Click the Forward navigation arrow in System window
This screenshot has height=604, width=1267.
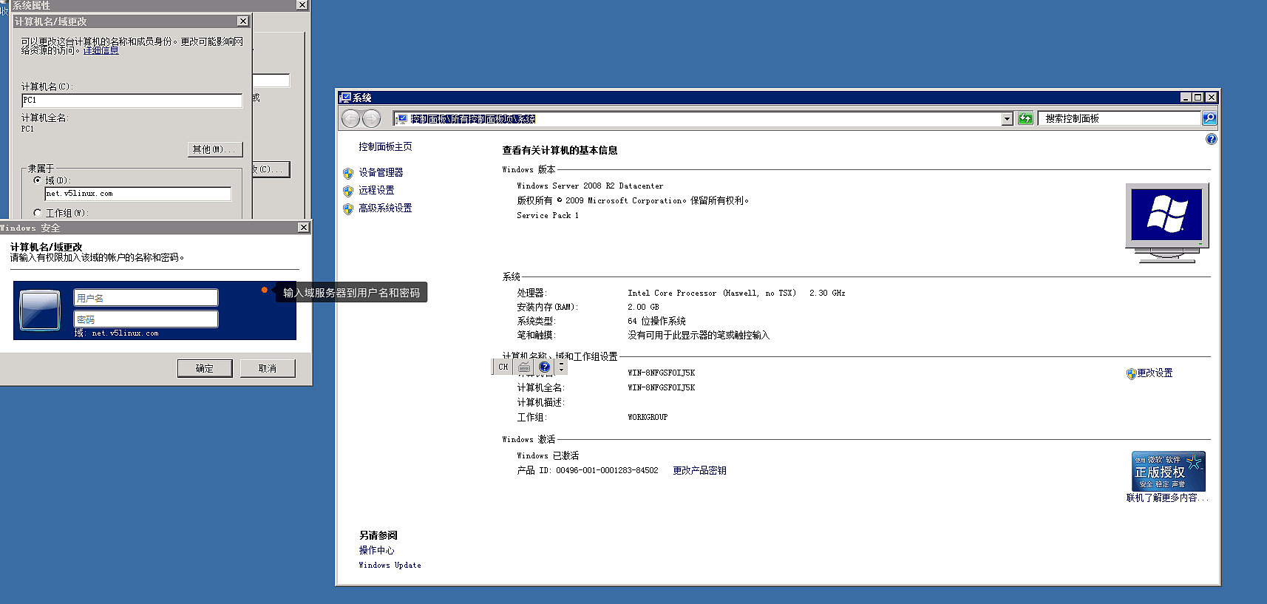371,118
